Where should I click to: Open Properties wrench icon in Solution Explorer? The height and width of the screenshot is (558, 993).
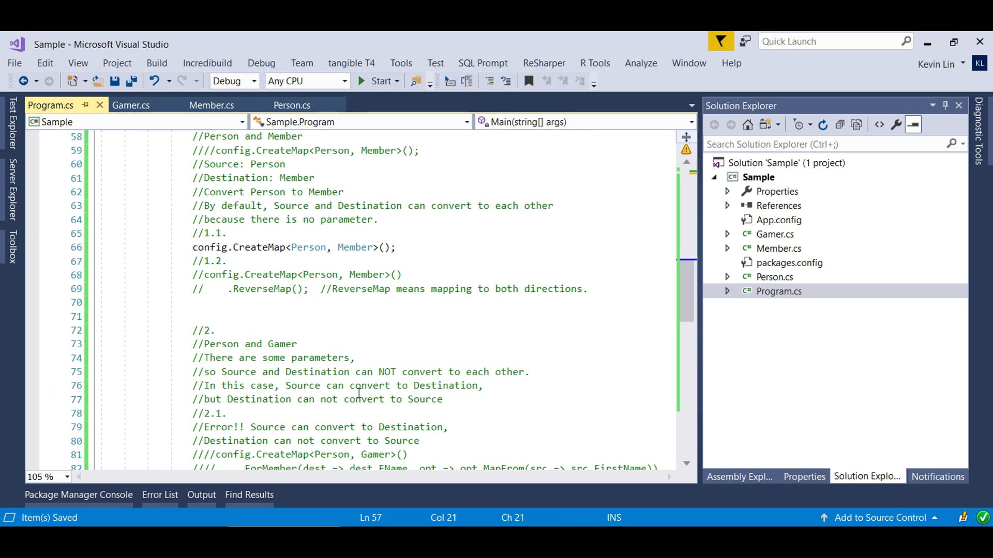point(896,125)
